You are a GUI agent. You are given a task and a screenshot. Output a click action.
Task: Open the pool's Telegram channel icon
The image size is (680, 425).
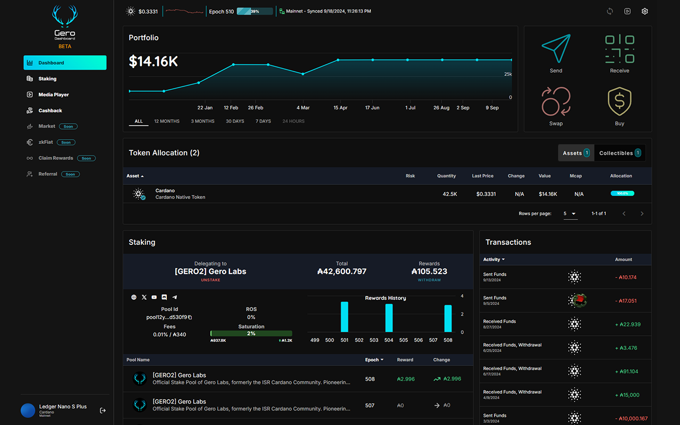(x=174, y=297)
